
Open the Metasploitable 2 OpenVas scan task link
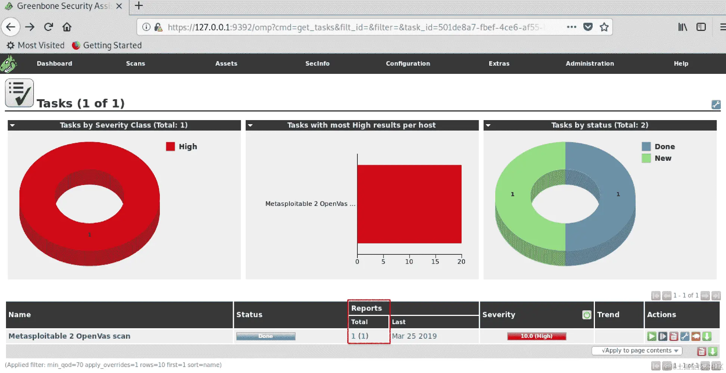point(69,336)
